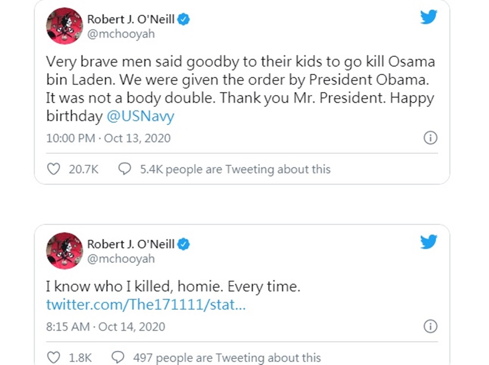Click @mchooyah handle in second tweet

tap(121, 259)
